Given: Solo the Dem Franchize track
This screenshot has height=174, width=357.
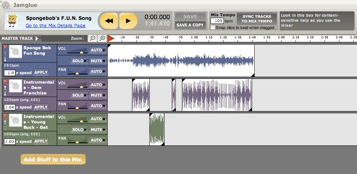Looking at the screenshot, I should [x=79, y=95].
